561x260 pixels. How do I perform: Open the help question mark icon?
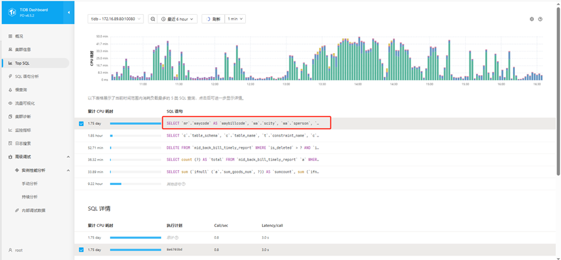(540, 19)
